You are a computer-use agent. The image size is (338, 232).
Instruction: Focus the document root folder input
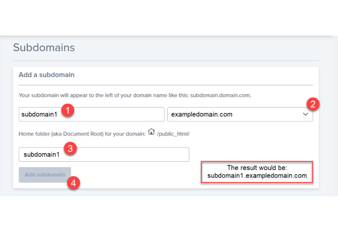pyautogui.click(x=104, y=155)
